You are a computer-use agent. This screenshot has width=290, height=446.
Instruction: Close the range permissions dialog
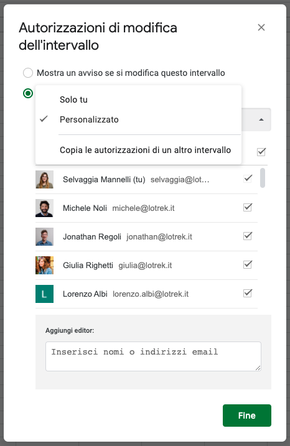click(261, 27)
